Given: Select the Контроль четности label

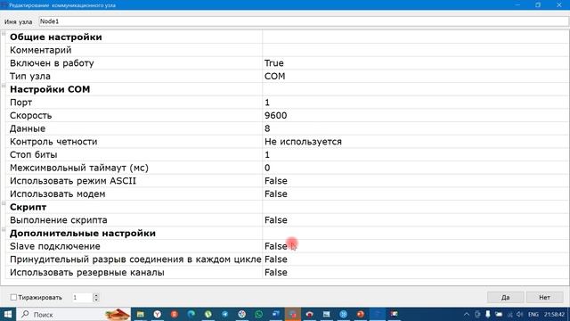Looking at the screenshot, I should [53, 142].
